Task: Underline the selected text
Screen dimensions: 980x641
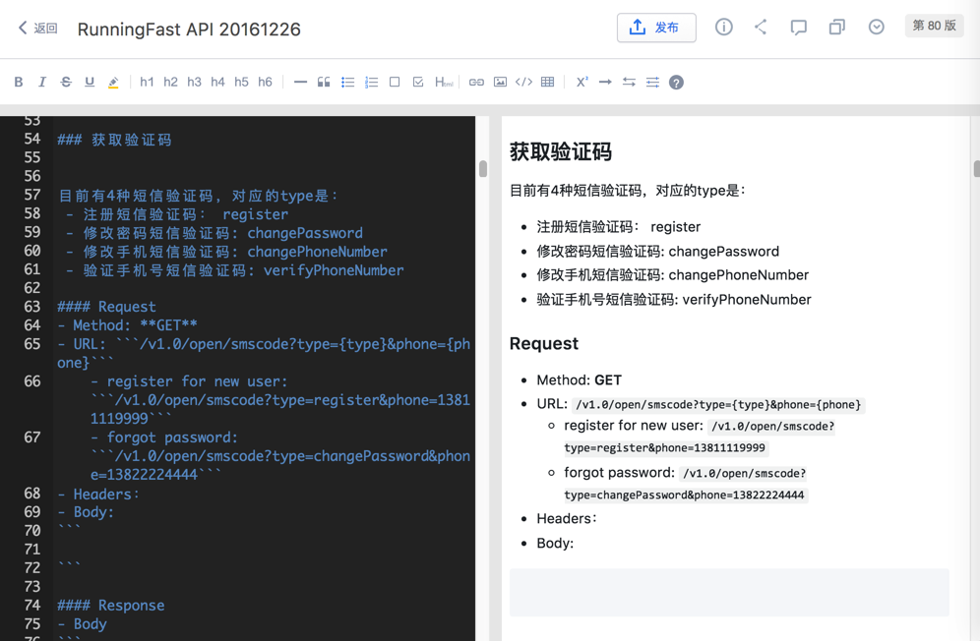Action: pyautogui.click(x=90, y=82)
